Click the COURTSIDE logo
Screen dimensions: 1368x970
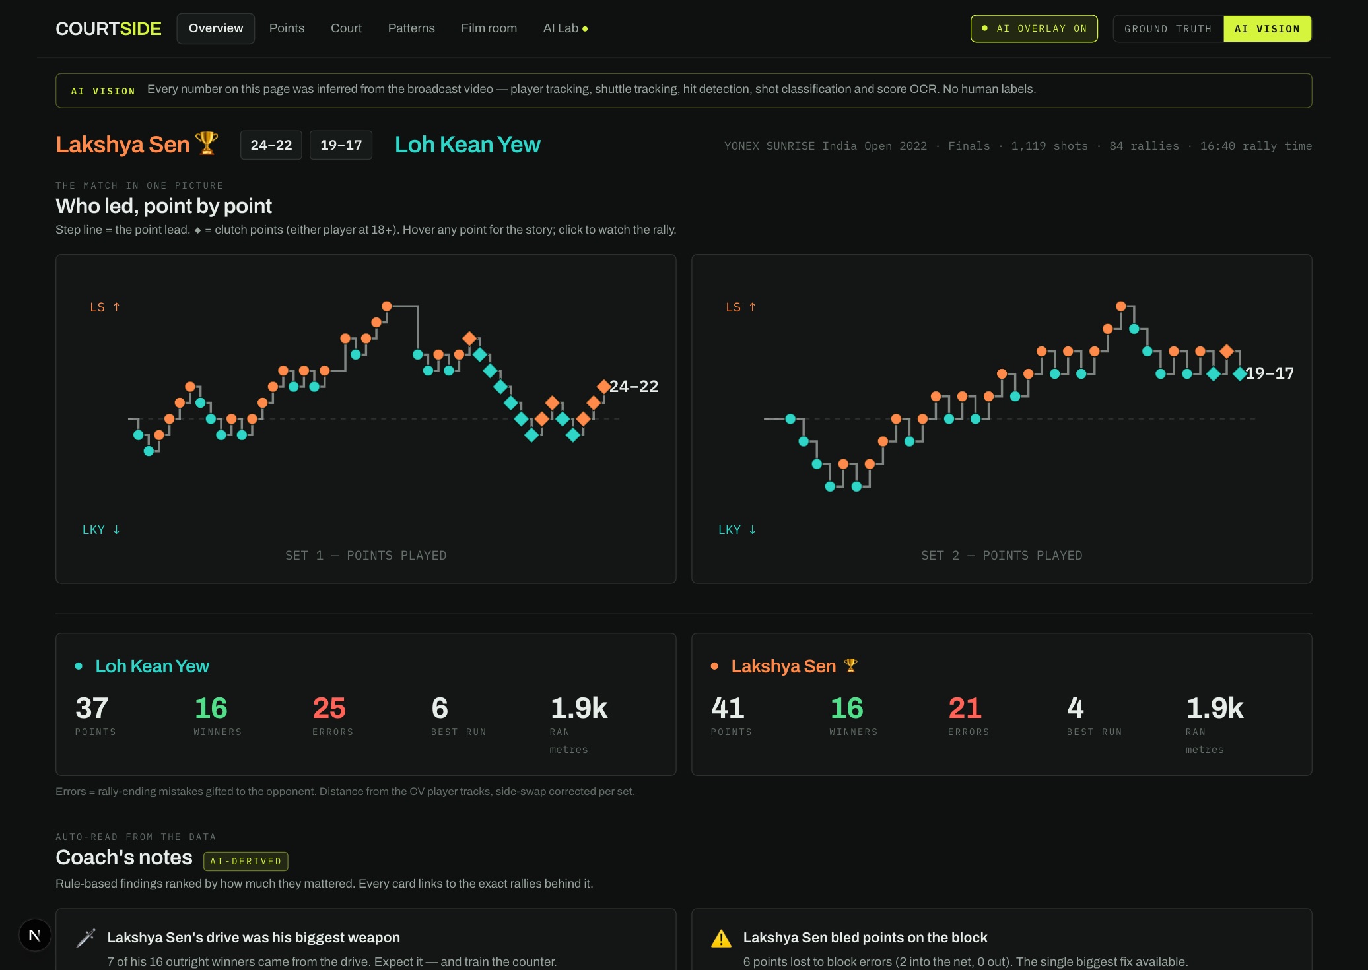[108, 28]
